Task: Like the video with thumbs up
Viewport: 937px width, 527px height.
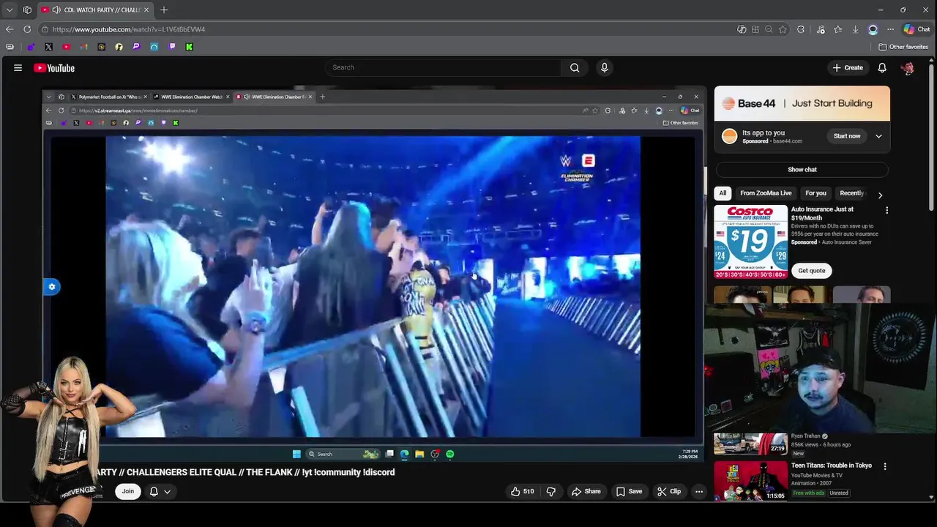Action: tap(523, 491)
